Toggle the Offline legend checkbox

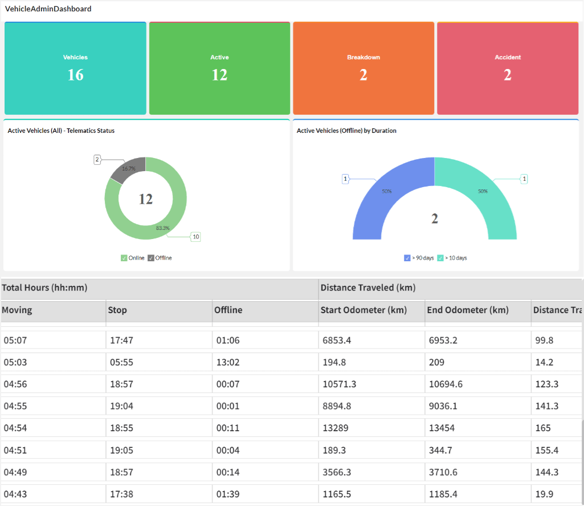pyautogui.click(x=151, y=258)
